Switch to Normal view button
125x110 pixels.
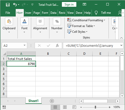(x=55, y=107)
